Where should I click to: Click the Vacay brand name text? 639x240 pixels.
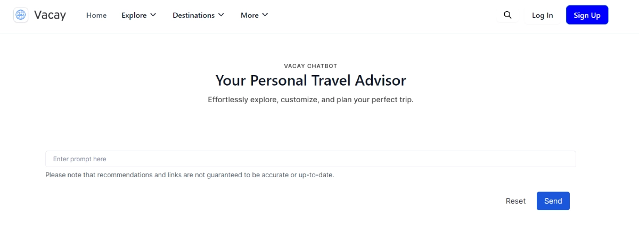[50, 15]
